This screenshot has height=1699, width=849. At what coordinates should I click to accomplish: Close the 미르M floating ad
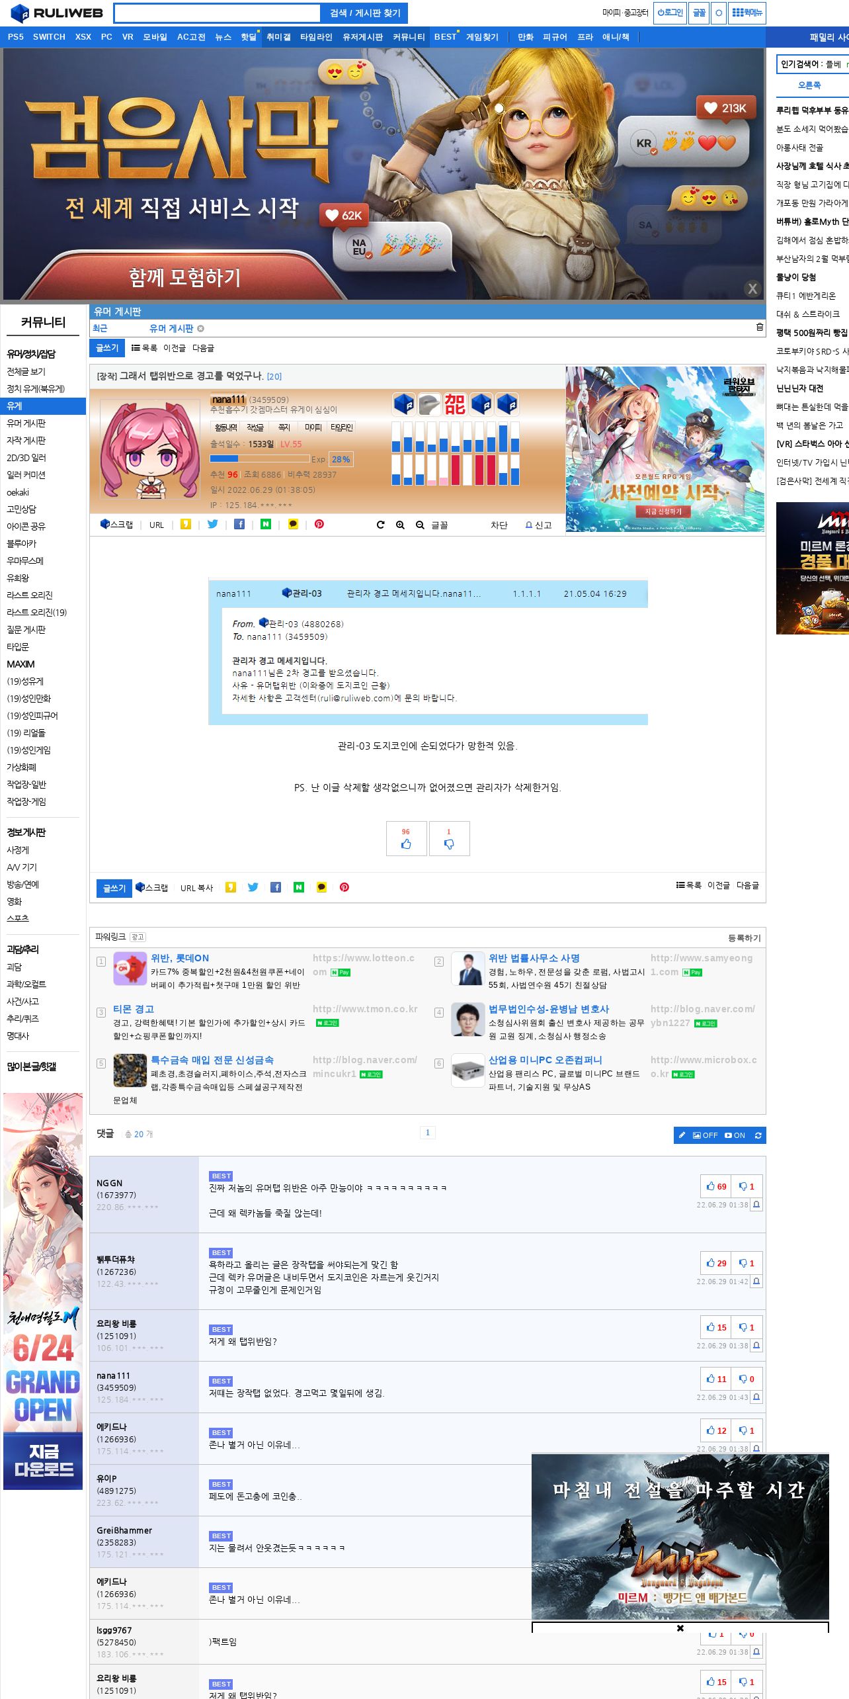pos(680,1628)
